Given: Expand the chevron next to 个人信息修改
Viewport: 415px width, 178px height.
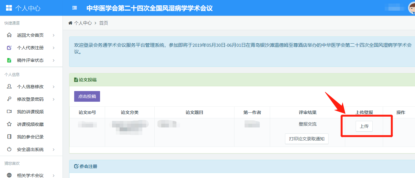Looking at the screenshot, I should [54, 87].
